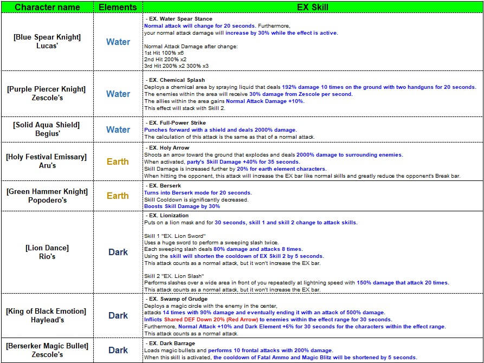The image size is (484, 363).
Task: Select the Berserker Magic Bullet Zescole's cell
Action: tap(47, 350)
